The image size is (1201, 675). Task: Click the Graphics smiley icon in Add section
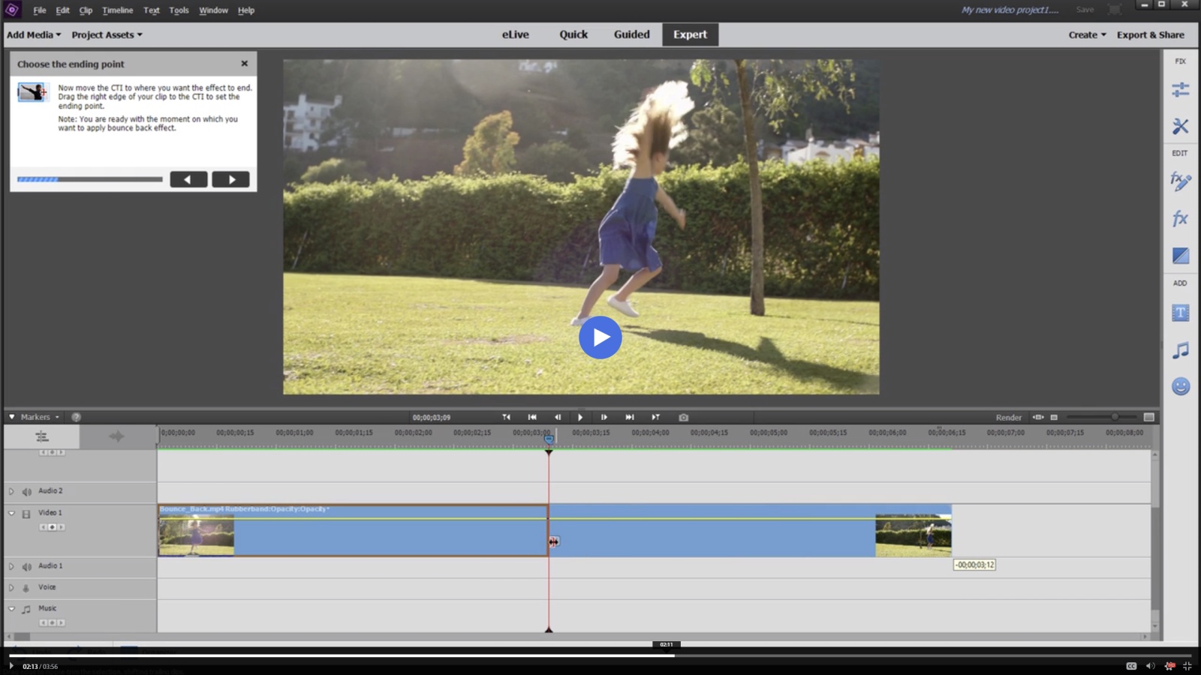pyautogui.click(x=1179, y=386)
